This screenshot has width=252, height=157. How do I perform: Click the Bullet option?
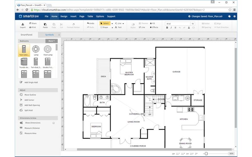click(206, 24)
